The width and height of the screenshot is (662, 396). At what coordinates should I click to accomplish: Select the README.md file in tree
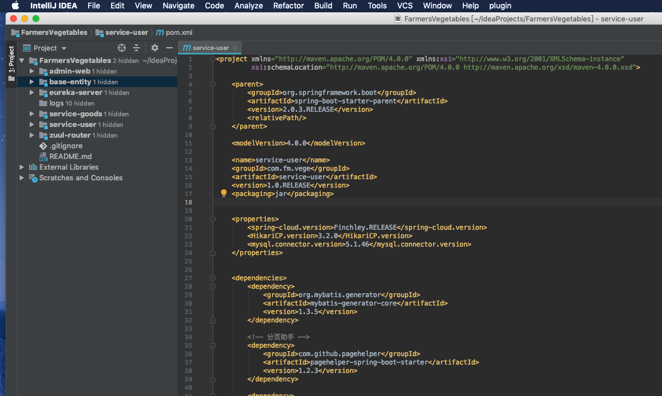[x=70, y=157]
